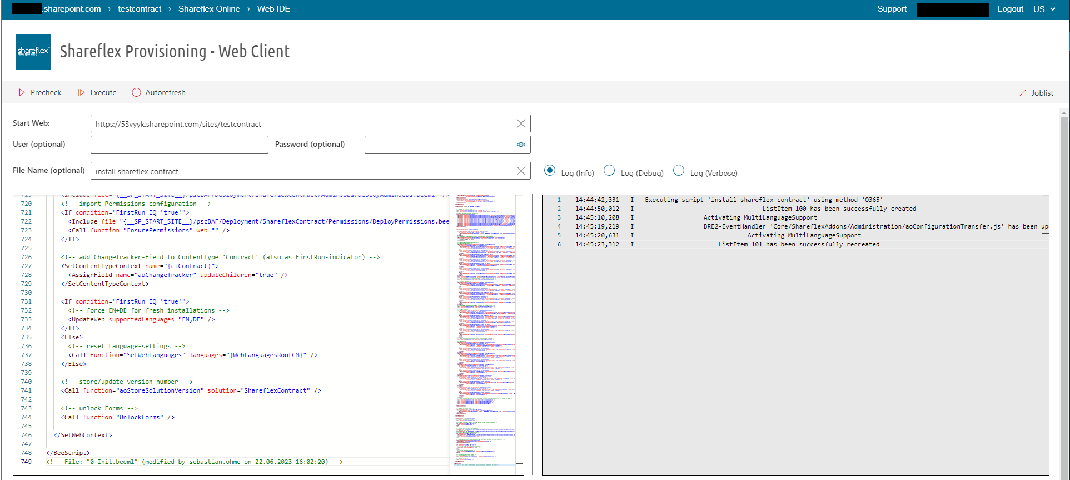
Task: Open the testcontract breadcrumb
Action: [140, 9]
